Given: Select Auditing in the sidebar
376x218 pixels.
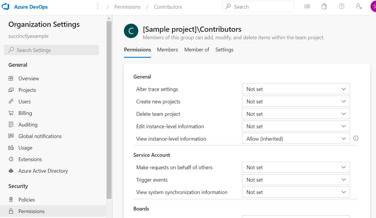Looking at the screenshot, I should (x=28, y=124).
